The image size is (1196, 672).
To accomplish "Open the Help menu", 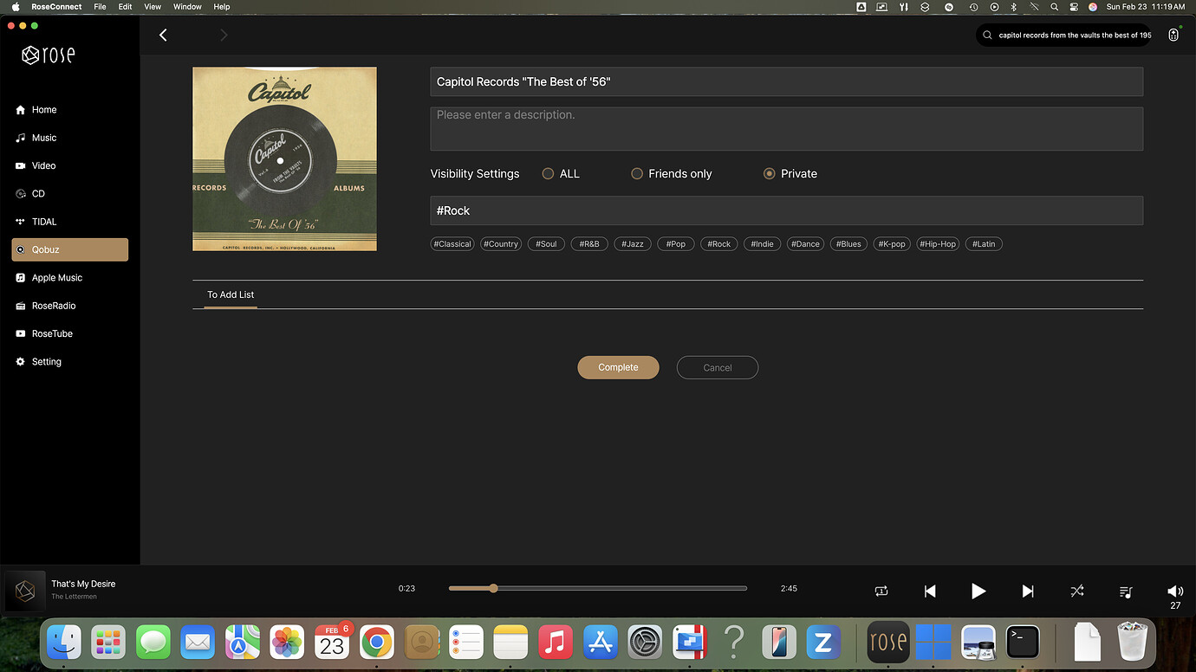I will coord(222,6).
